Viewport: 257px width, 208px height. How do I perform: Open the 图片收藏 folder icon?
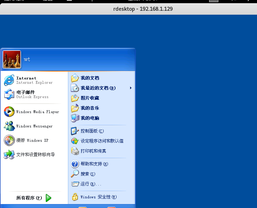click(75, 98)
